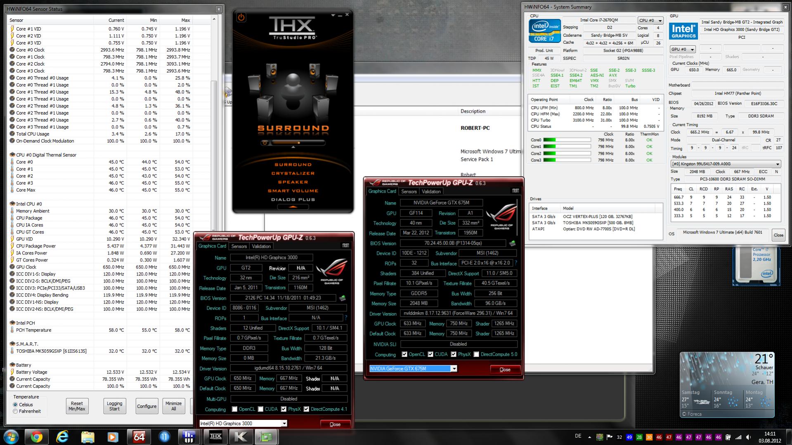The width and height of the screenshot is (792, 445).
Task: Open Google Chrome from the taskbar
Action: [36, 437]
